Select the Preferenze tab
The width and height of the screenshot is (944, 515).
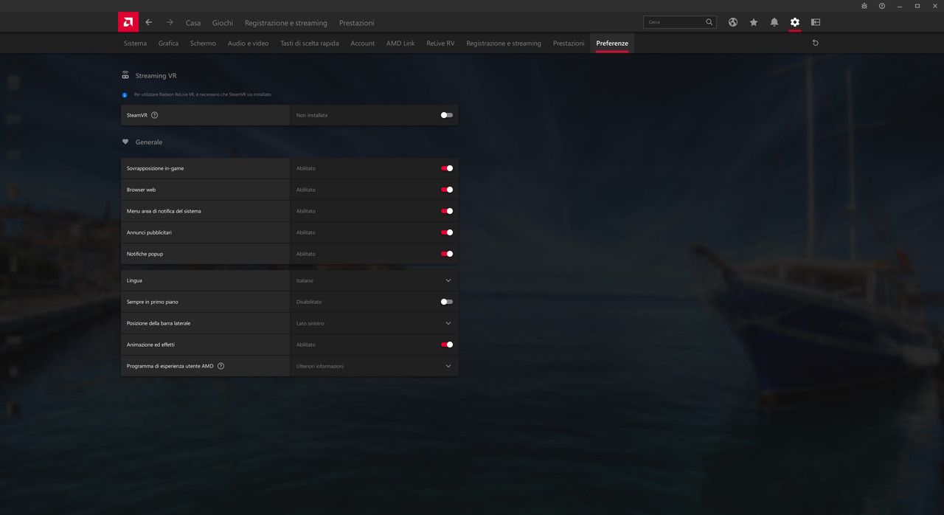tap(612, 44)
